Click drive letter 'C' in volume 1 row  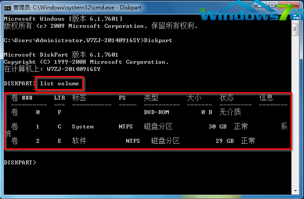tap(59, 127)
